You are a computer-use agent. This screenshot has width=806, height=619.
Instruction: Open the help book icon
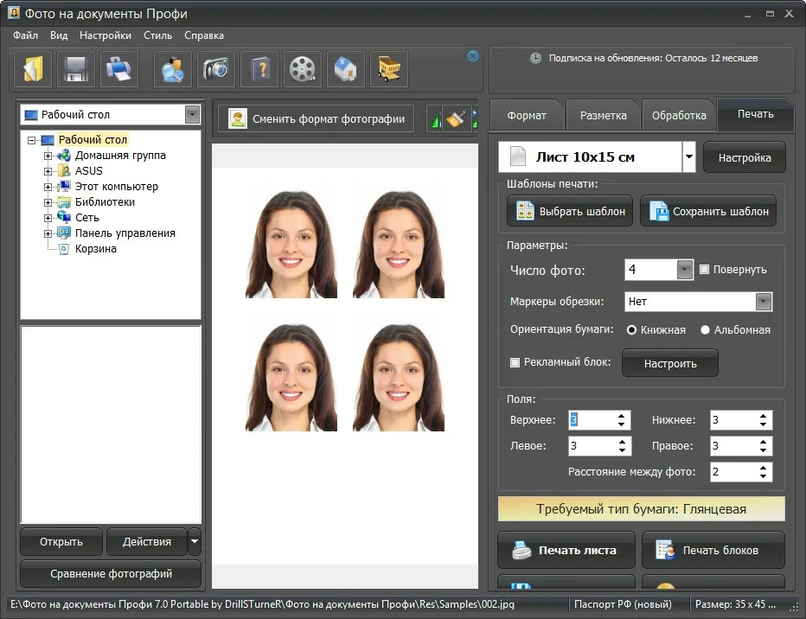[259, 69]
